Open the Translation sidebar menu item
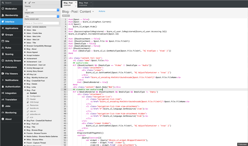Viewport: 248px width, 146px height. 11,100
